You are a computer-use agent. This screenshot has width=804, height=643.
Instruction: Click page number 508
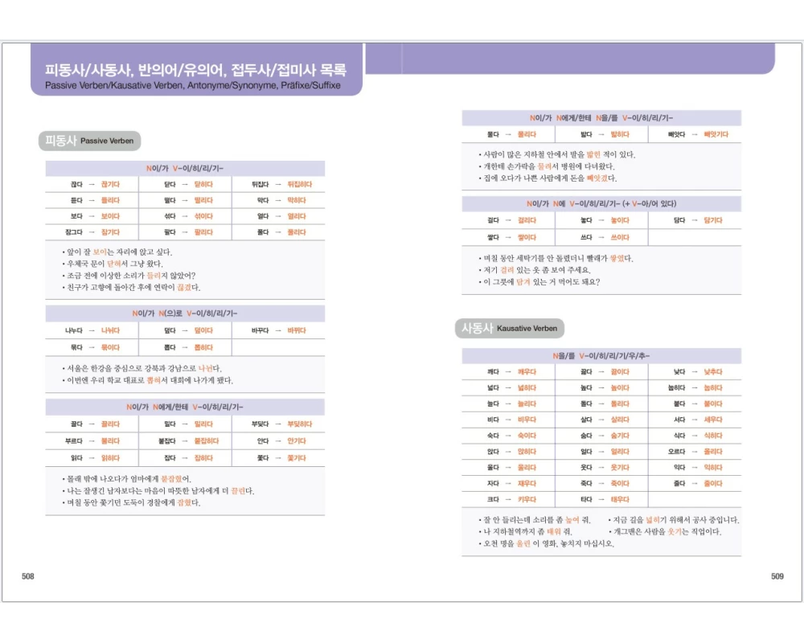(28, 576)
